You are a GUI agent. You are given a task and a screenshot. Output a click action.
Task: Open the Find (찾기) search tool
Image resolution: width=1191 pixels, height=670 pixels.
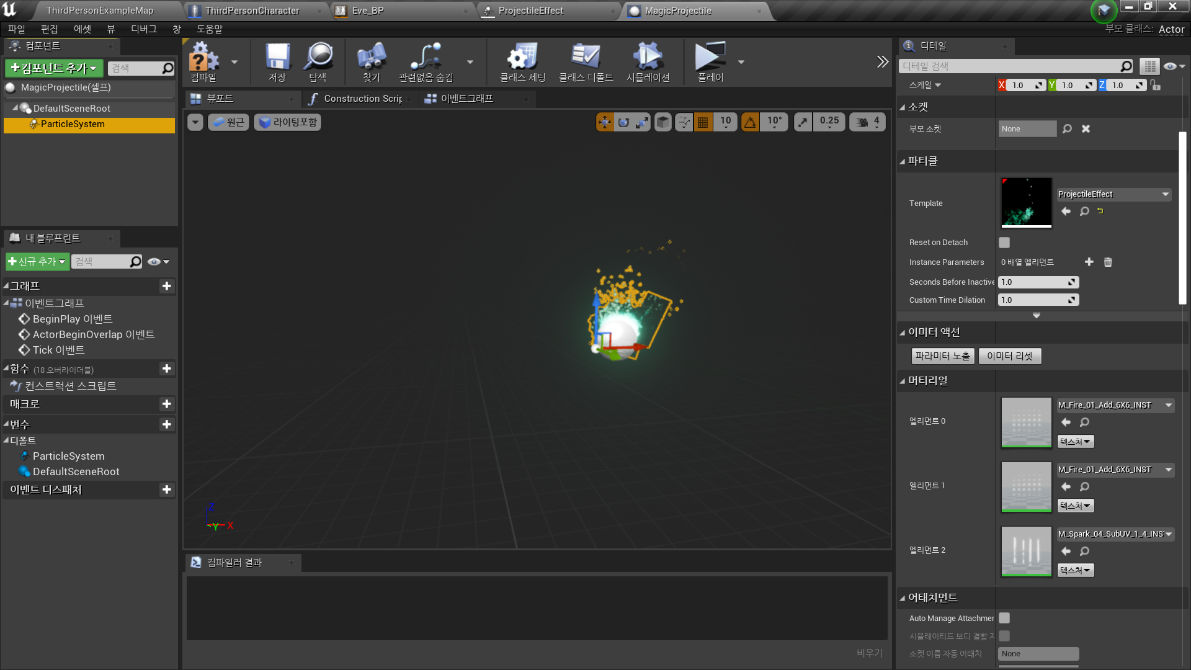pyautogui.click(x=371, y=61)
